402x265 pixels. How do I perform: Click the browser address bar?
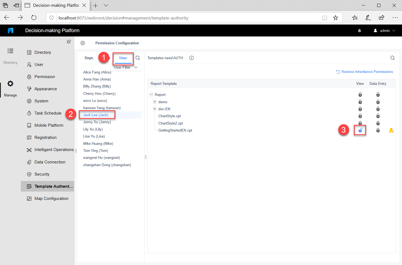[x=162, y=18]
